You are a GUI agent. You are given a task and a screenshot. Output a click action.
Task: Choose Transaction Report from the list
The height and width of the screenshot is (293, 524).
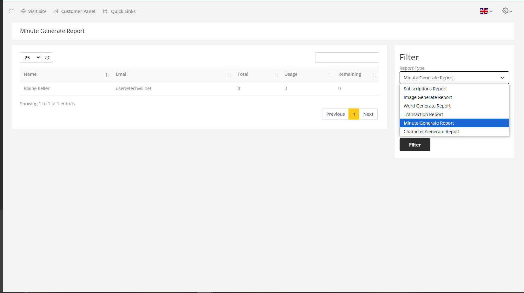[x=423, y=114]
